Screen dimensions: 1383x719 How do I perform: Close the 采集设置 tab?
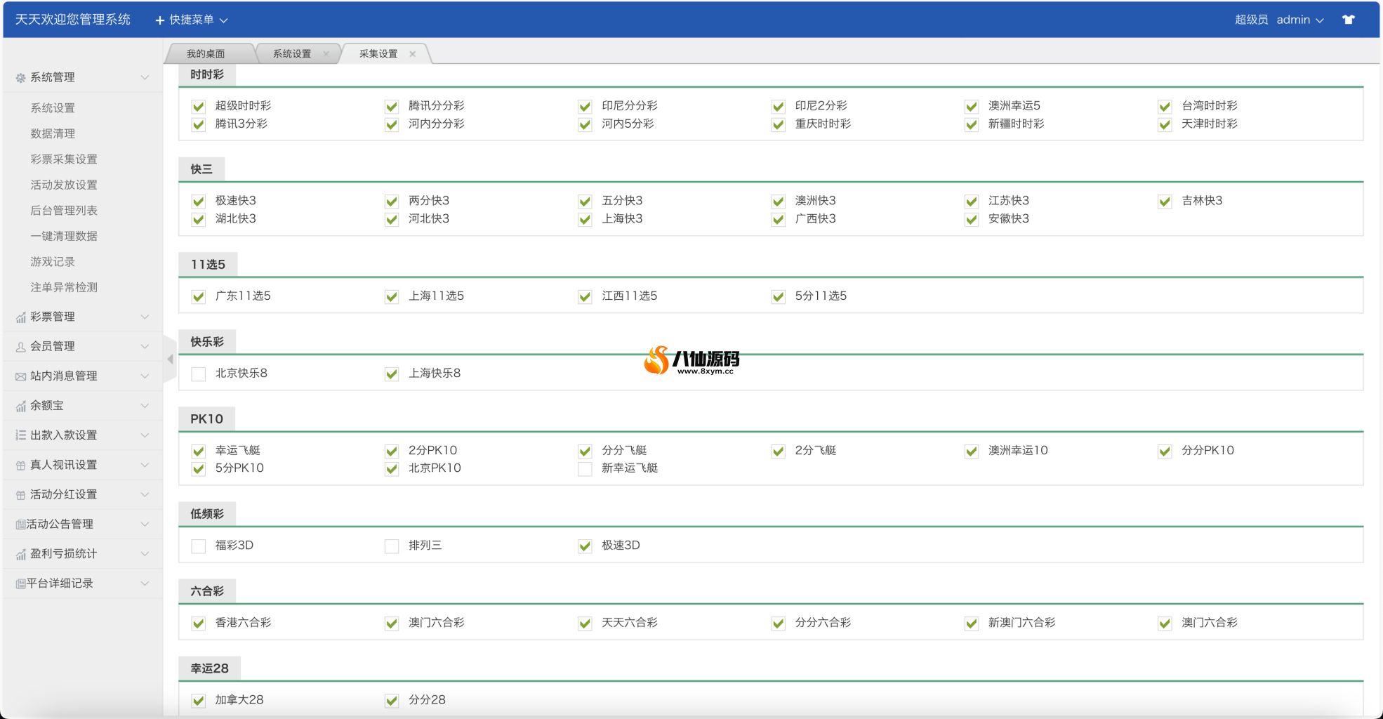click(x=413, y=54)
